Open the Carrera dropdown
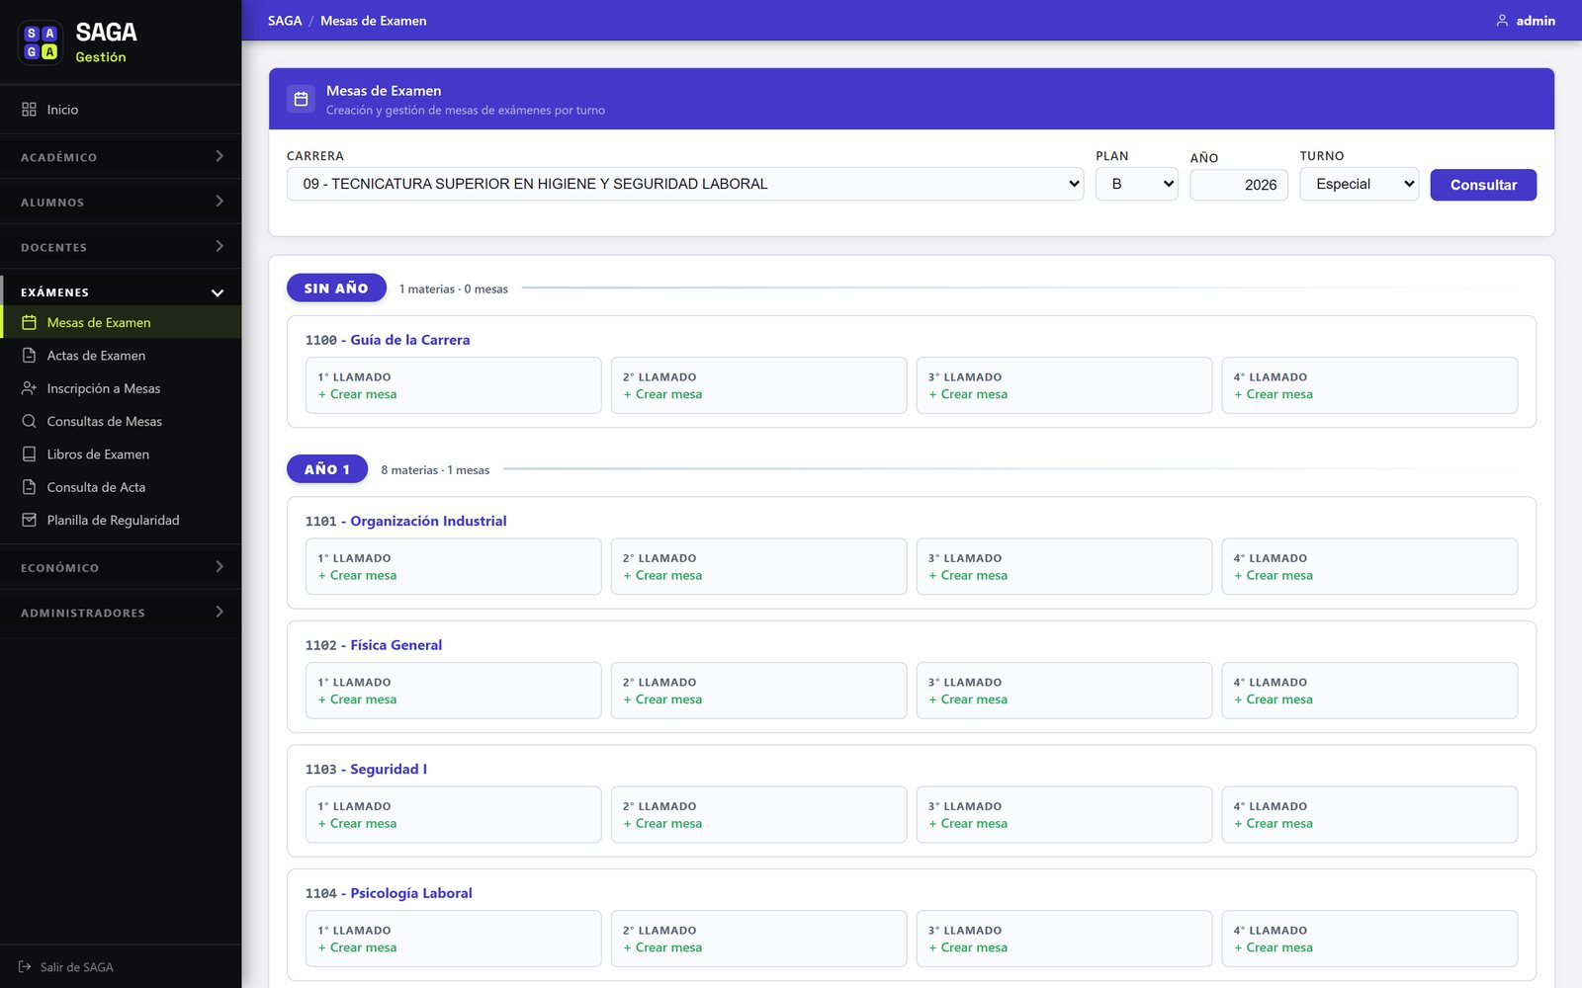Image resolution: width=1582 pixels, height=988 pixels. click(685, 184)
